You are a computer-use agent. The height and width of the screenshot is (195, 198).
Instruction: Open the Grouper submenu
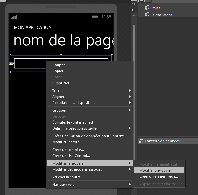click(x=90, y=110)
